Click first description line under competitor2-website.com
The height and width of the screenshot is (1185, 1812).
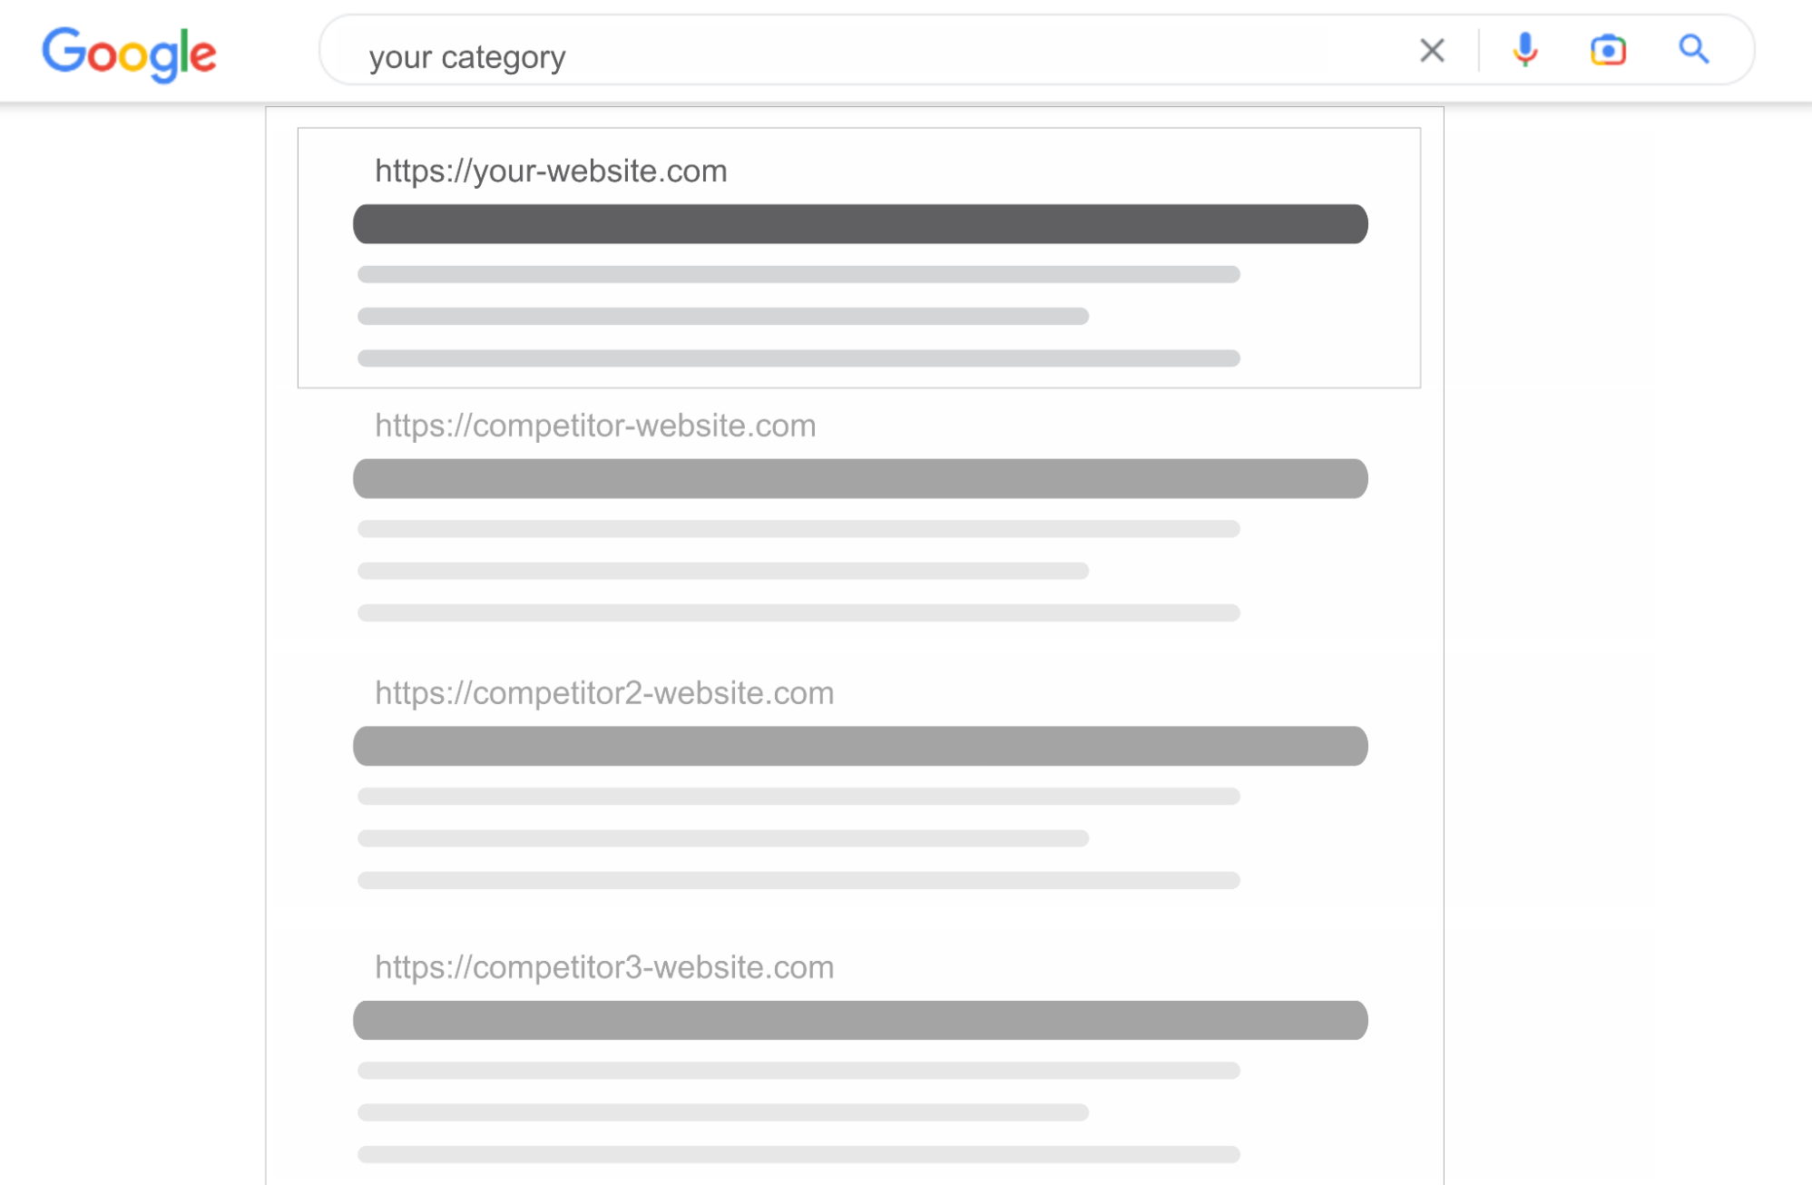[x=798, y=796]
